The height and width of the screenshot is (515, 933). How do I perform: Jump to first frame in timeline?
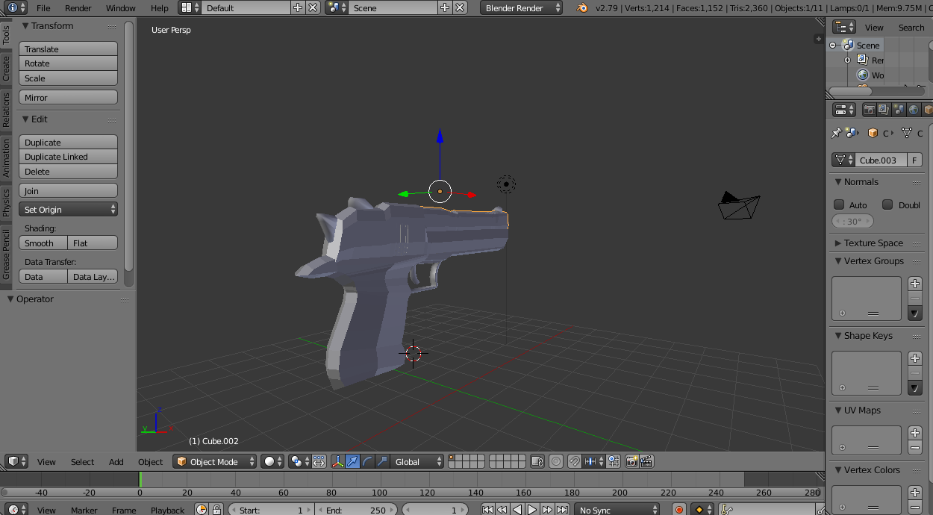487,510
